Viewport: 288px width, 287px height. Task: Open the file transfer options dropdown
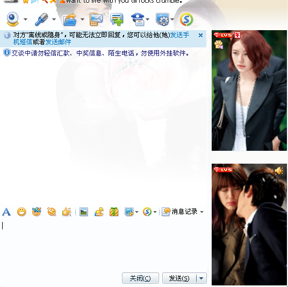point(82,19)
